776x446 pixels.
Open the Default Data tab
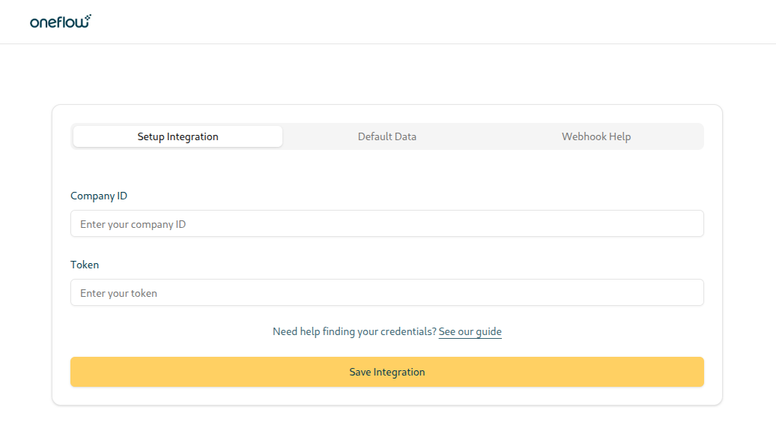point(387,136)
